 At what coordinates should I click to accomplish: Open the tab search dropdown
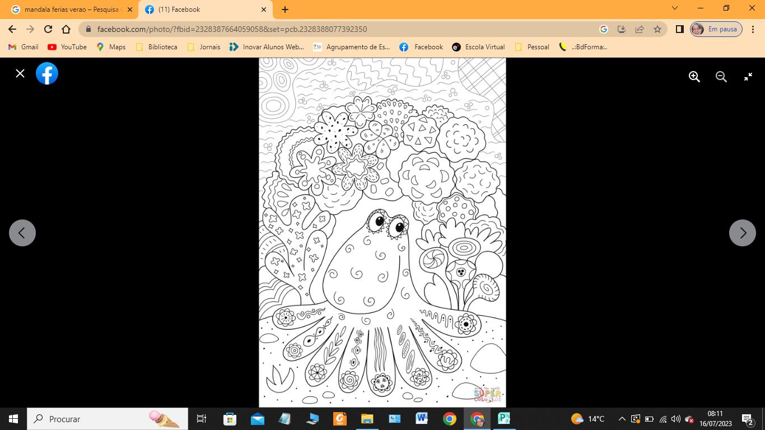click(675, 8)
